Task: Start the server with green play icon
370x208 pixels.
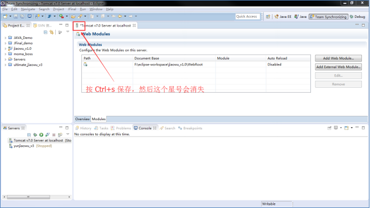Action: (x=41, y=135)
